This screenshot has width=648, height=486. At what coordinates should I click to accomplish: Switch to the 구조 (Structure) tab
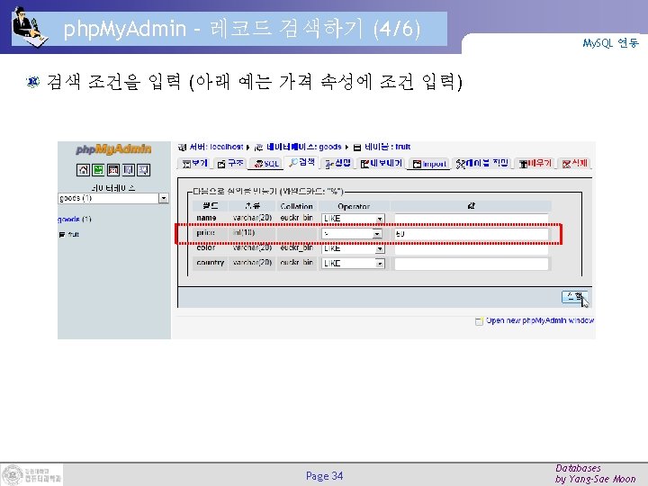click(x=230, y=163)
